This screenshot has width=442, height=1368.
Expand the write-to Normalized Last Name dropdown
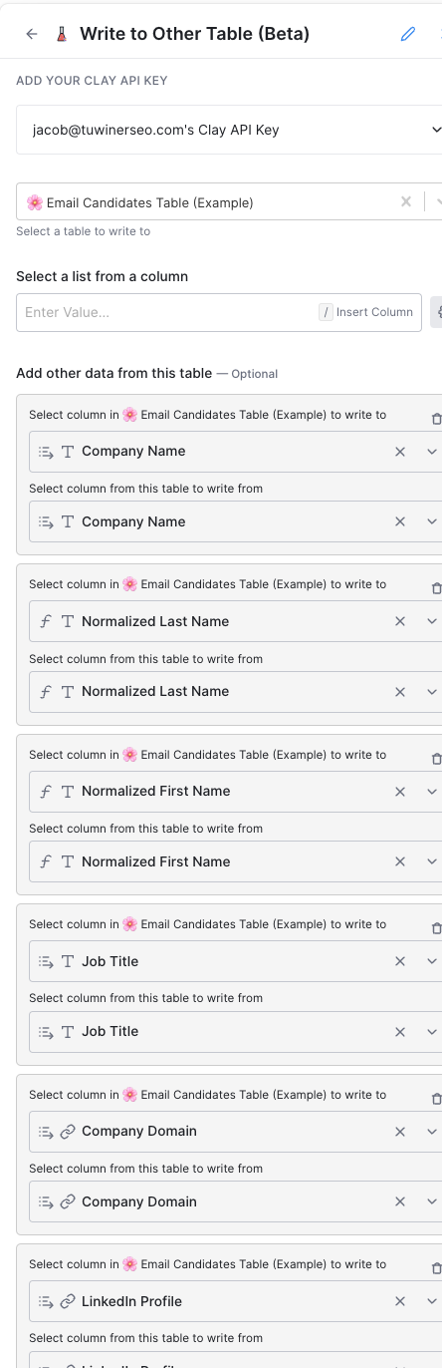point(432,621)
